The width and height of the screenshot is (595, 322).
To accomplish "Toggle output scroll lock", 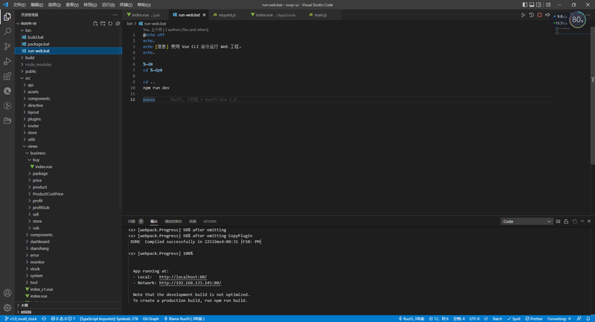I will tap(566, 222).
